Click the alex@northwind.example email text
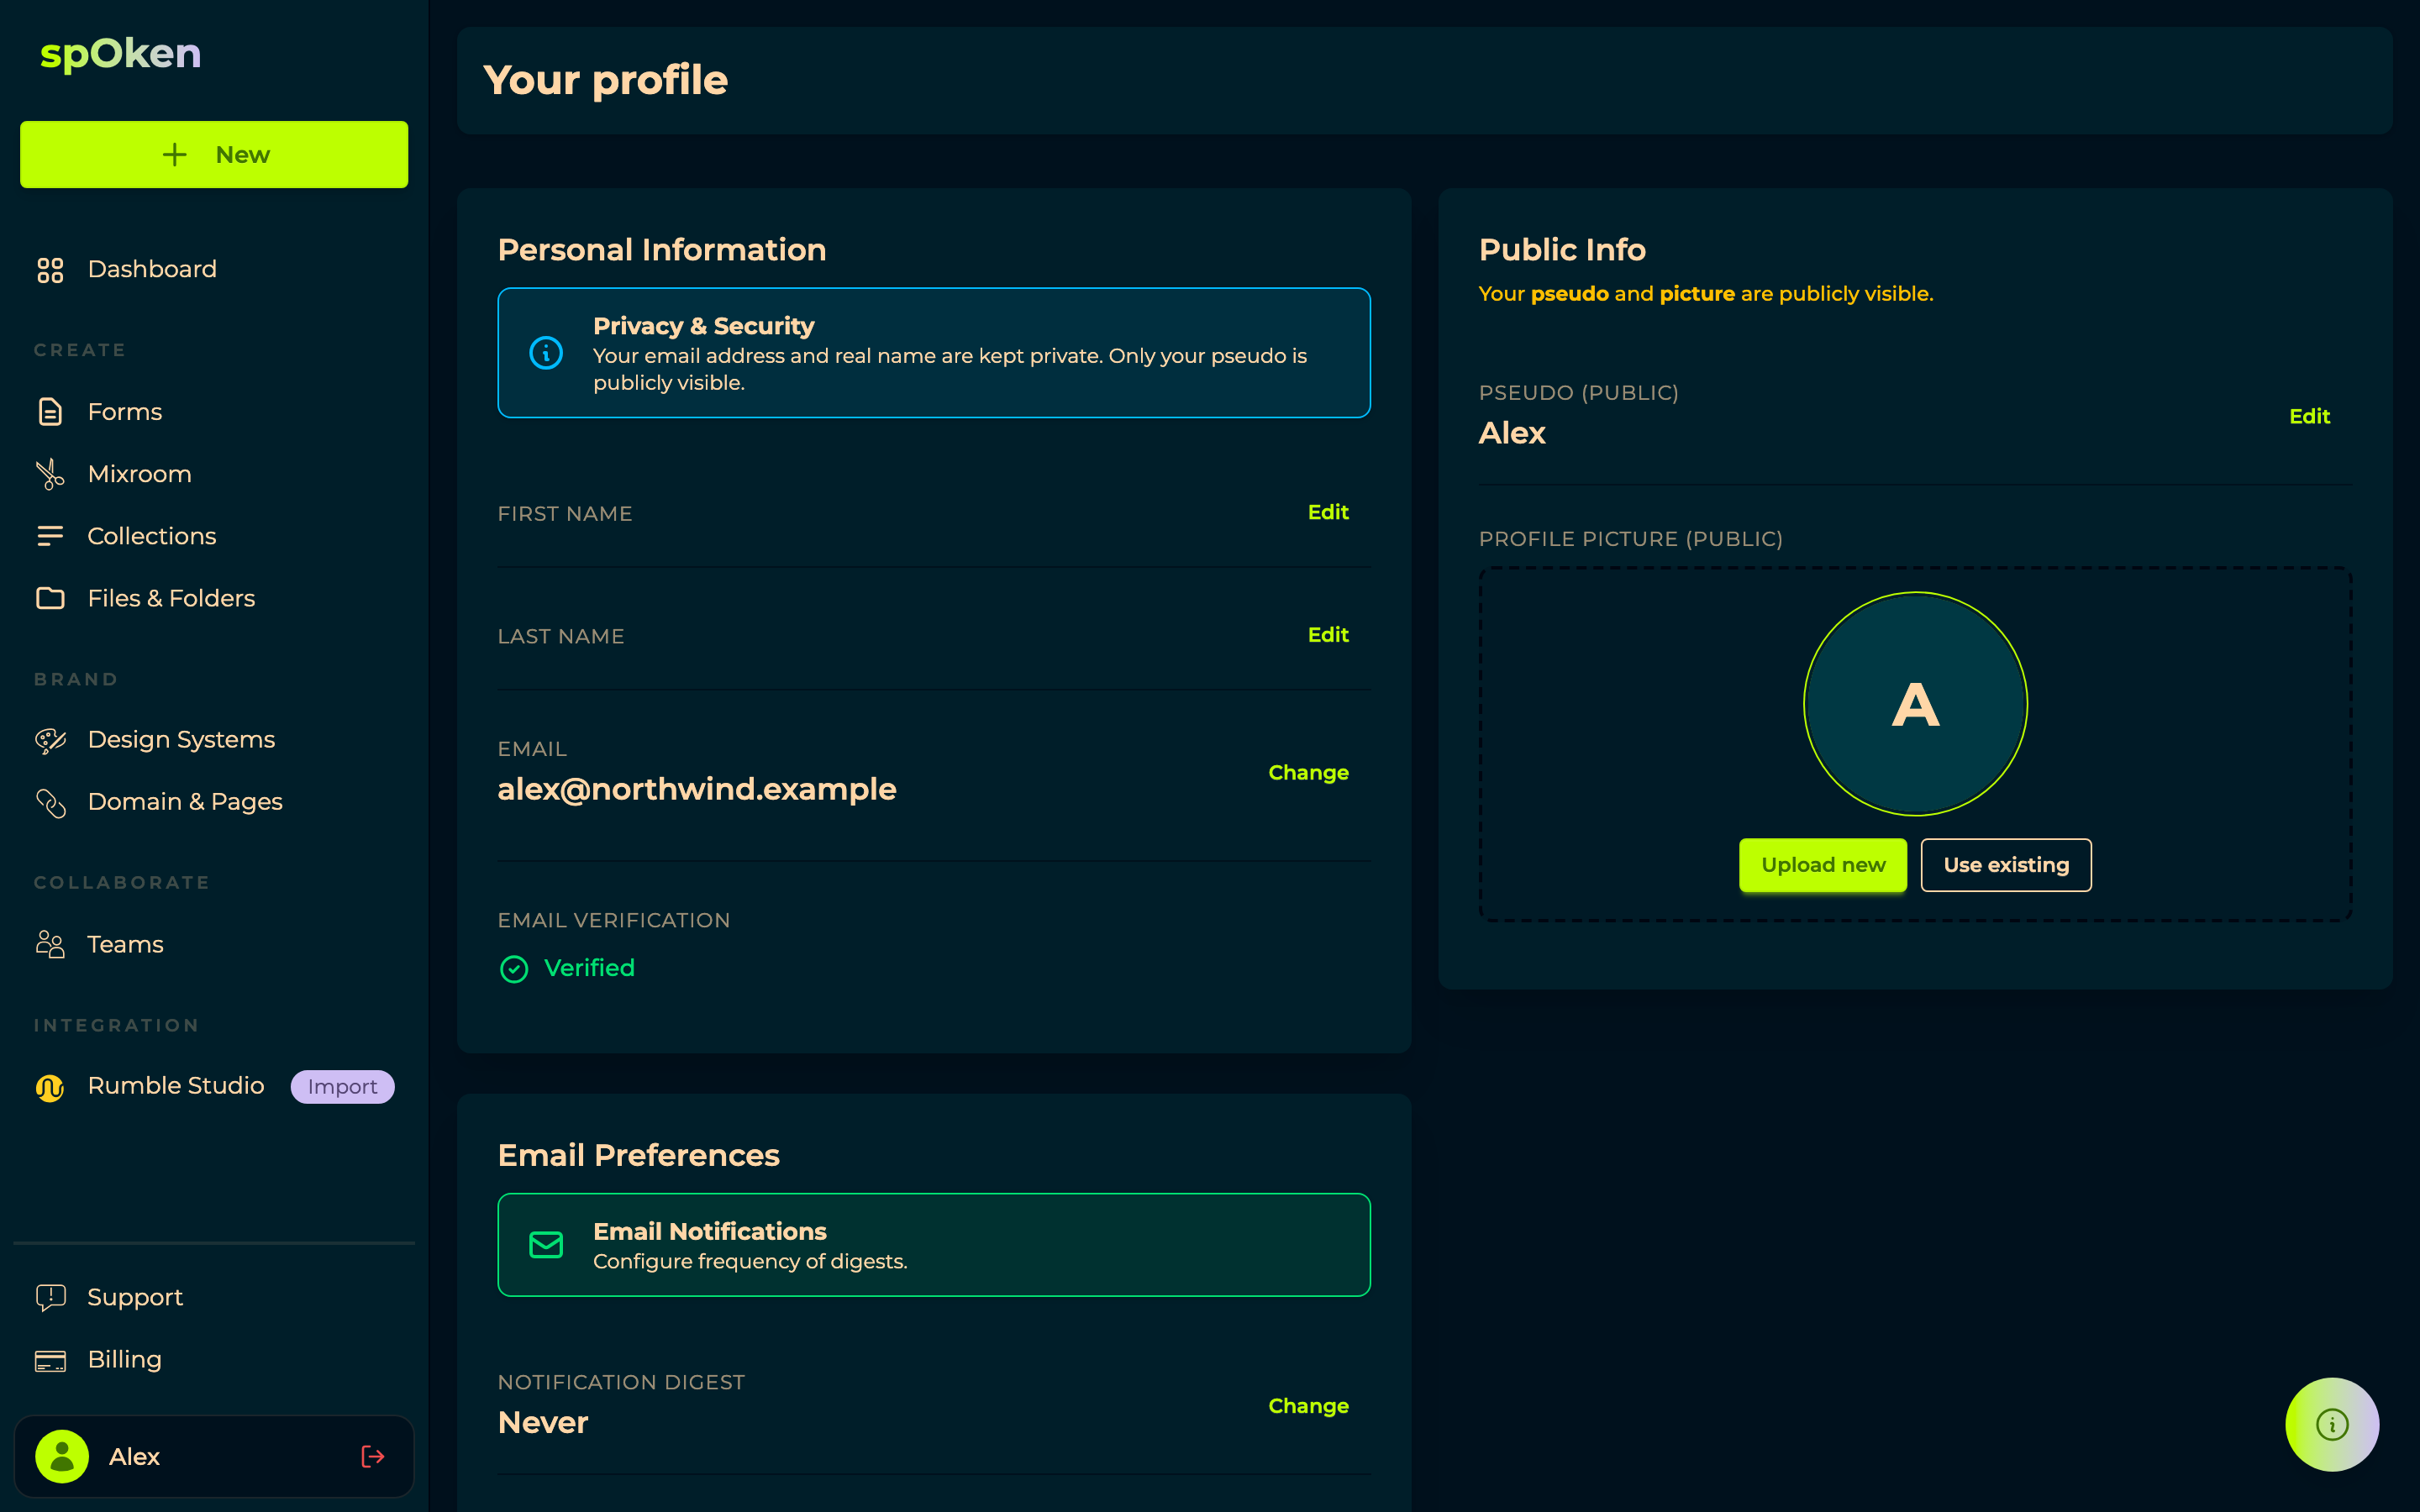Viewport: 2420px width, 1512px height. click(x=697, y=789)
